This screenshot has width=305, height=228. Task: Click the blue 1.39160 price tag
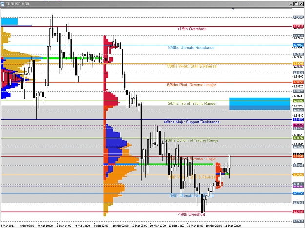[298, 45]
